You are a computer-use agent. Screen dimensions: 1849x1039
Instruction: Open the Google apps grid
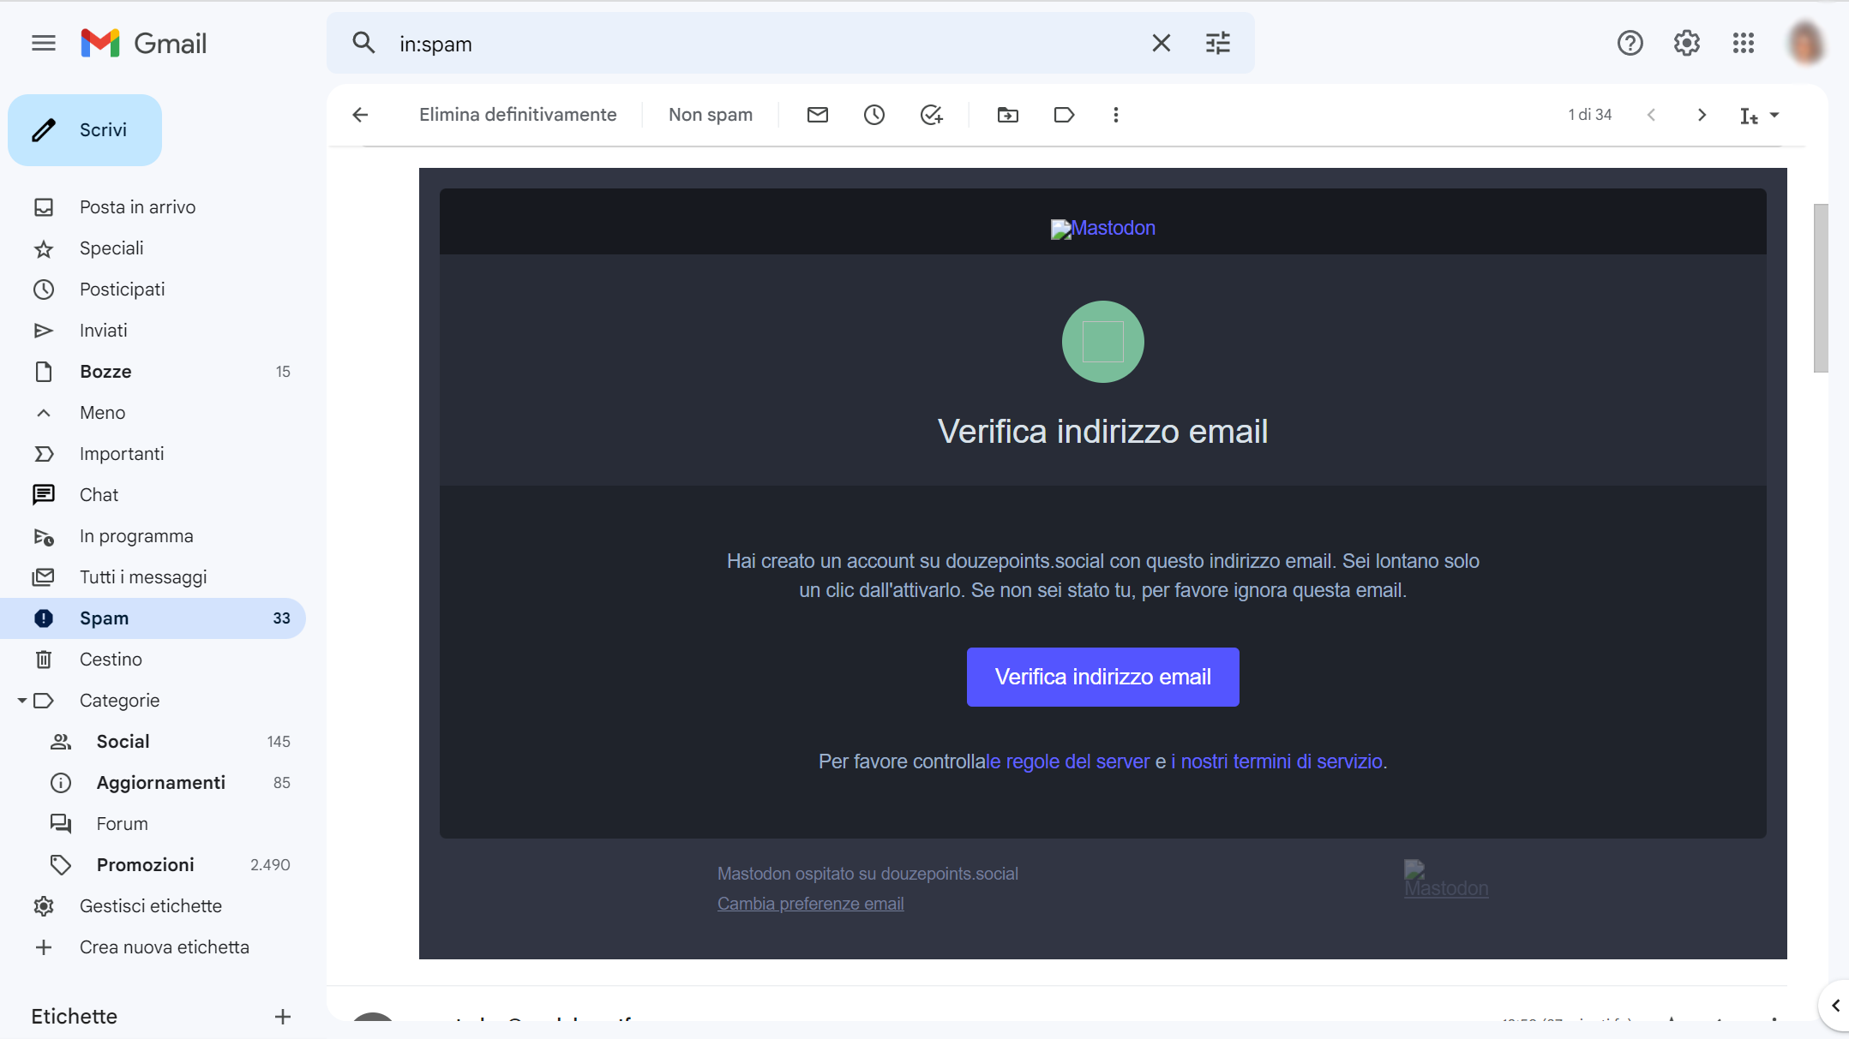point(1743,43)
